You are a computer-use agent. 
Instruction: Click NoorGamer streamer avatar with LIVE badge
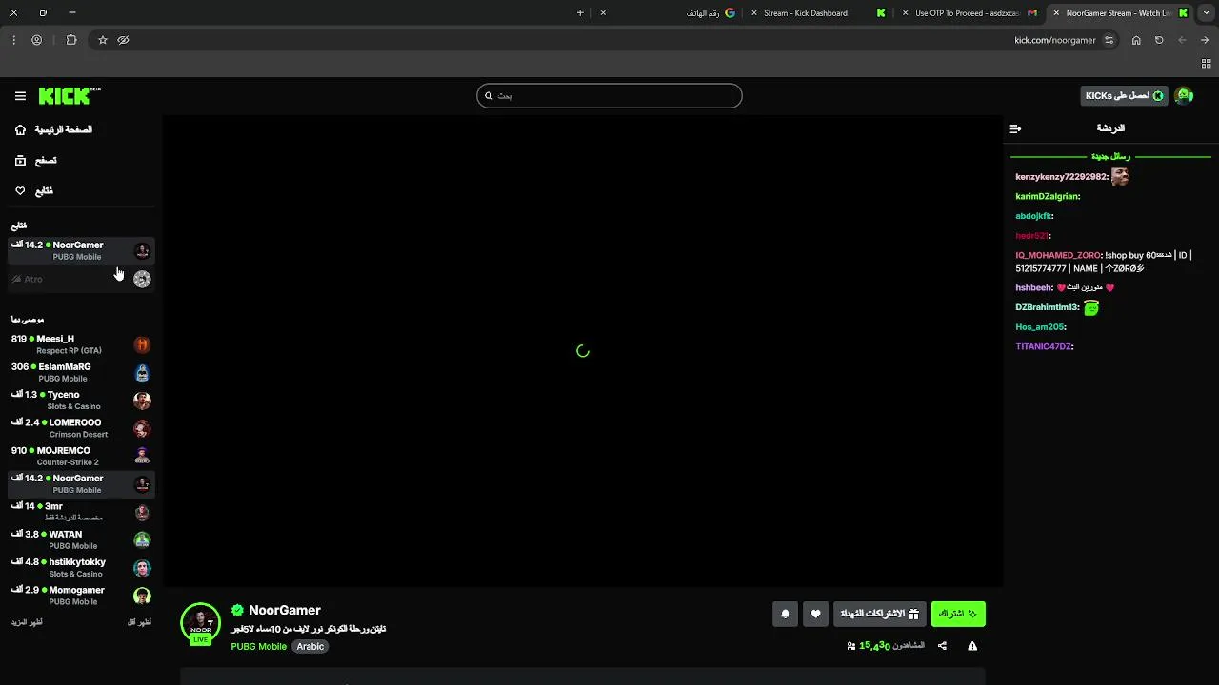click(x=200, y=624)
